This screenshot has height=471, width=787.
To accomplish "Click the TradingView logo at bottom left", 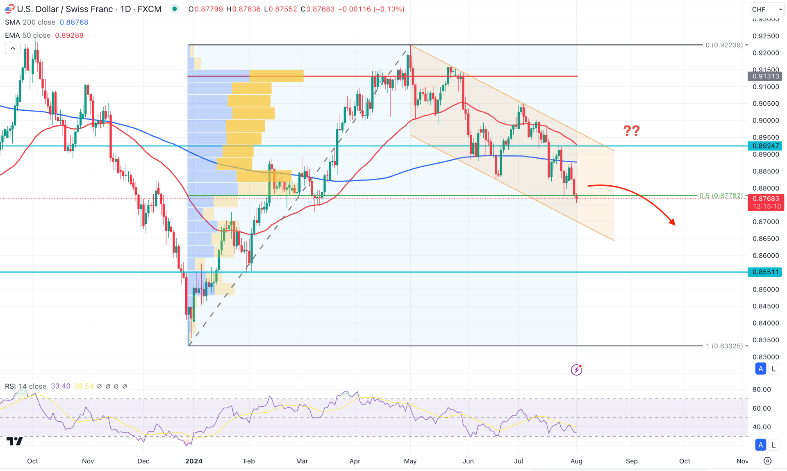I will [x=15, y=441].
